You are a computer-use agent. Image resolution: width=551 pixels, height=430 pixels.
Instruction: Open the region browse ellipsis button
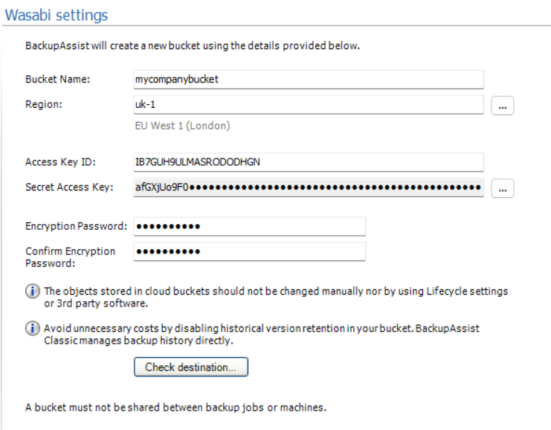tap(503, 106)
